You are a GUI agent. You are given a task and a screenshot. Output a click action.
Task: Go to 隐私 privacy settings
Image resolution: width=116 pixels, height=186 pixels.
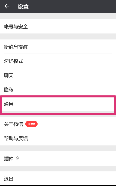tap(58, 89)
